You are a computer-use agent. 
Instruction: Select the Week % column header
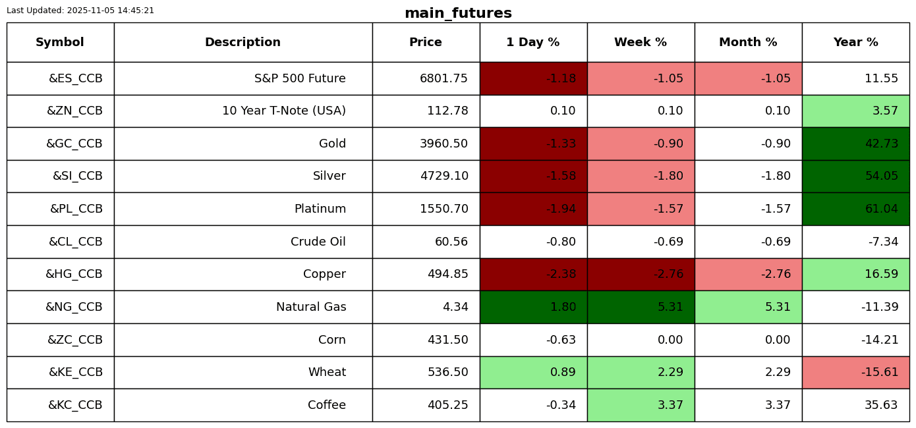click(641, 42)
